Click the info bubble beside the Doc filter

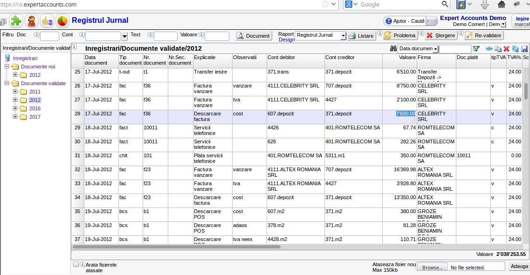click(x=36, y=34)
